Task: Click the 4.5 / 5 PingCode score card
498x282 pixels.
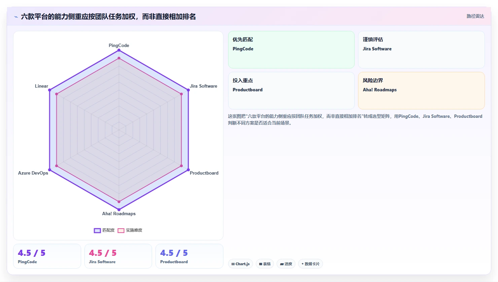Action: coord(47,256)
